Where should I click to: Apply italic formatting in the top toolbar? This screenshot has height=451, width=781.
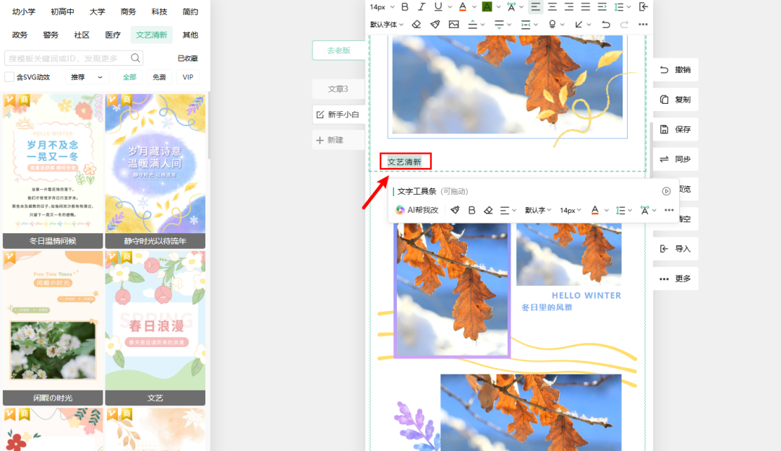422,7
